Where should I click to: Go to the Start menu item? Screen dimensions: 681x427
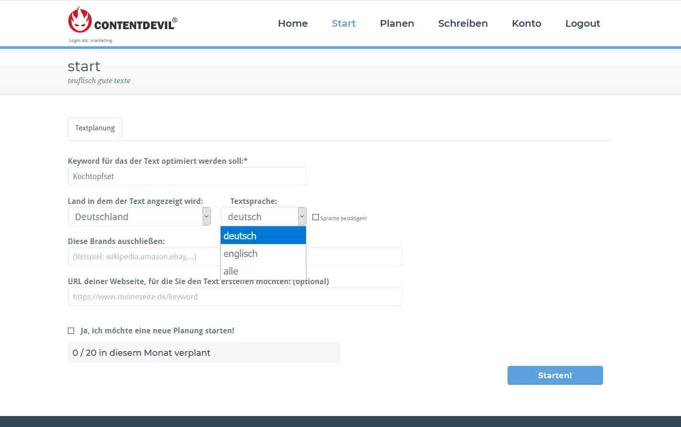pos(344,23)
